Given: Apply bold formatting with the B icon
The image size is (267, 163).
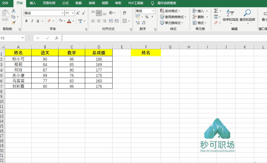Looking at the screenshot, I should point(26,21).
